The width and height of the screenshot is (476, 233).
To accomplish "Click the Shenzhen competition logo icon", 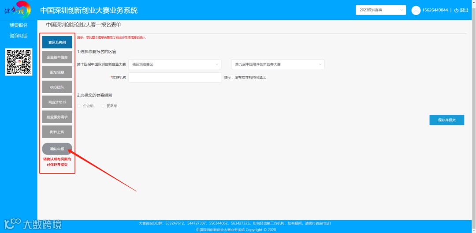I will (17, 10).
